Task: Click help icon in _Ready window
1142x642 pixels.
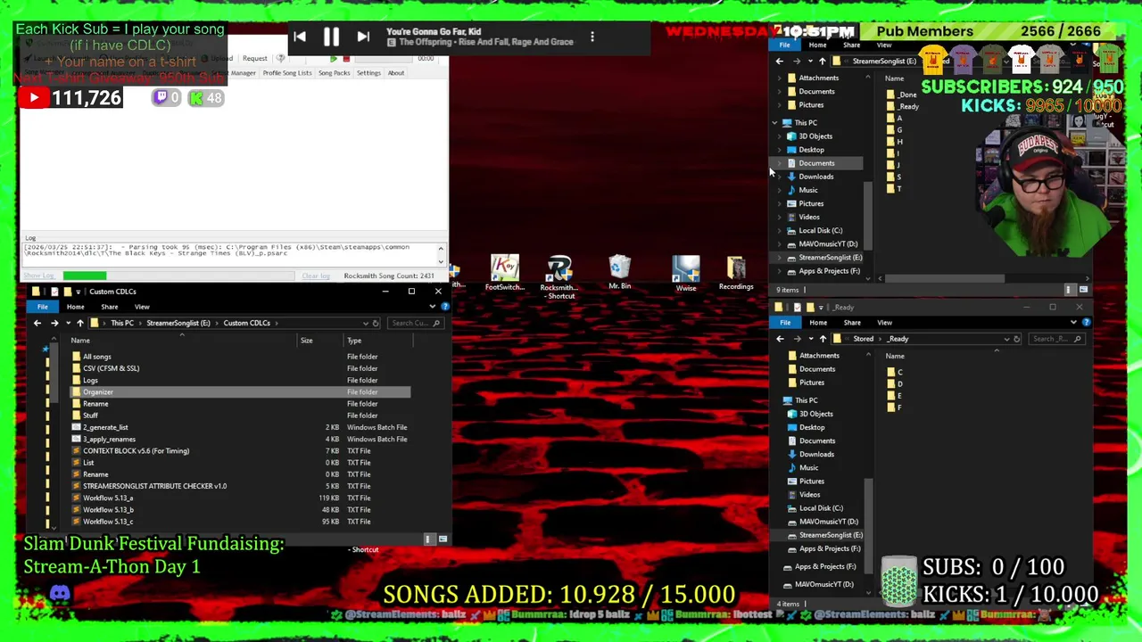Action: pos(1086,323)
